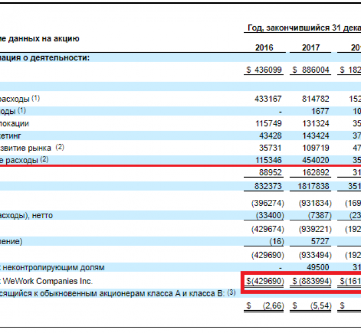Click the 433167 cell
Screen dimensions: 361x333
click(268, 99)
